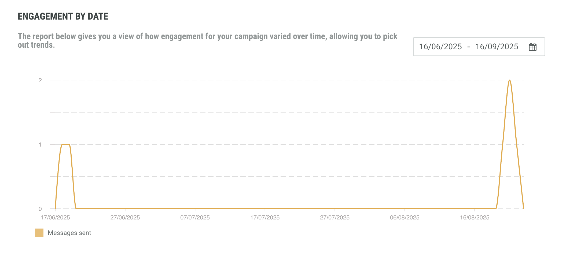Click the 17/07/2025 x-axis label

point(265,218)
